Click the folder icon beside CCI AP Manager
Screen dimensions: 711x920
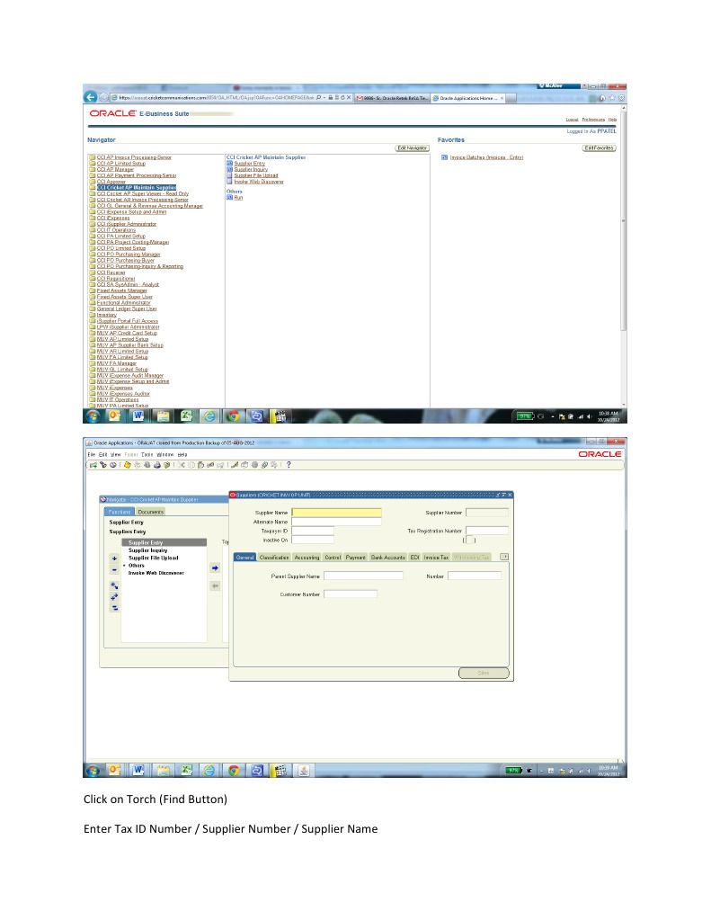coord(92,170)
